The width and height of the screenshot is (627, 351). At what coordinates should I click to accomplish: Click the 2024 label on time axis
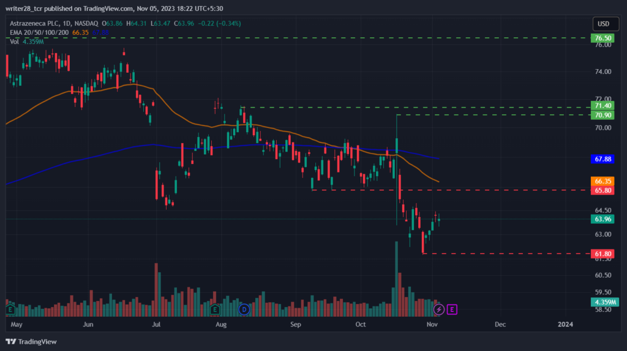tap(565, 324)
